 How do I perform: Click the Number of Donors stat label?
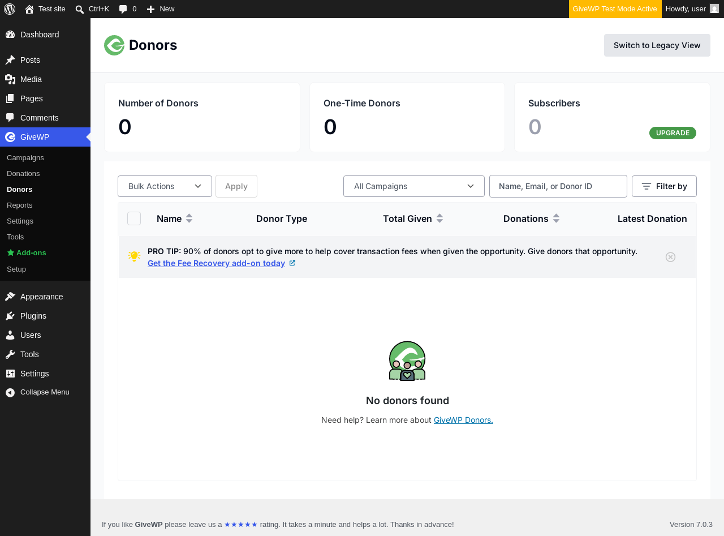(x=158, y=103)
